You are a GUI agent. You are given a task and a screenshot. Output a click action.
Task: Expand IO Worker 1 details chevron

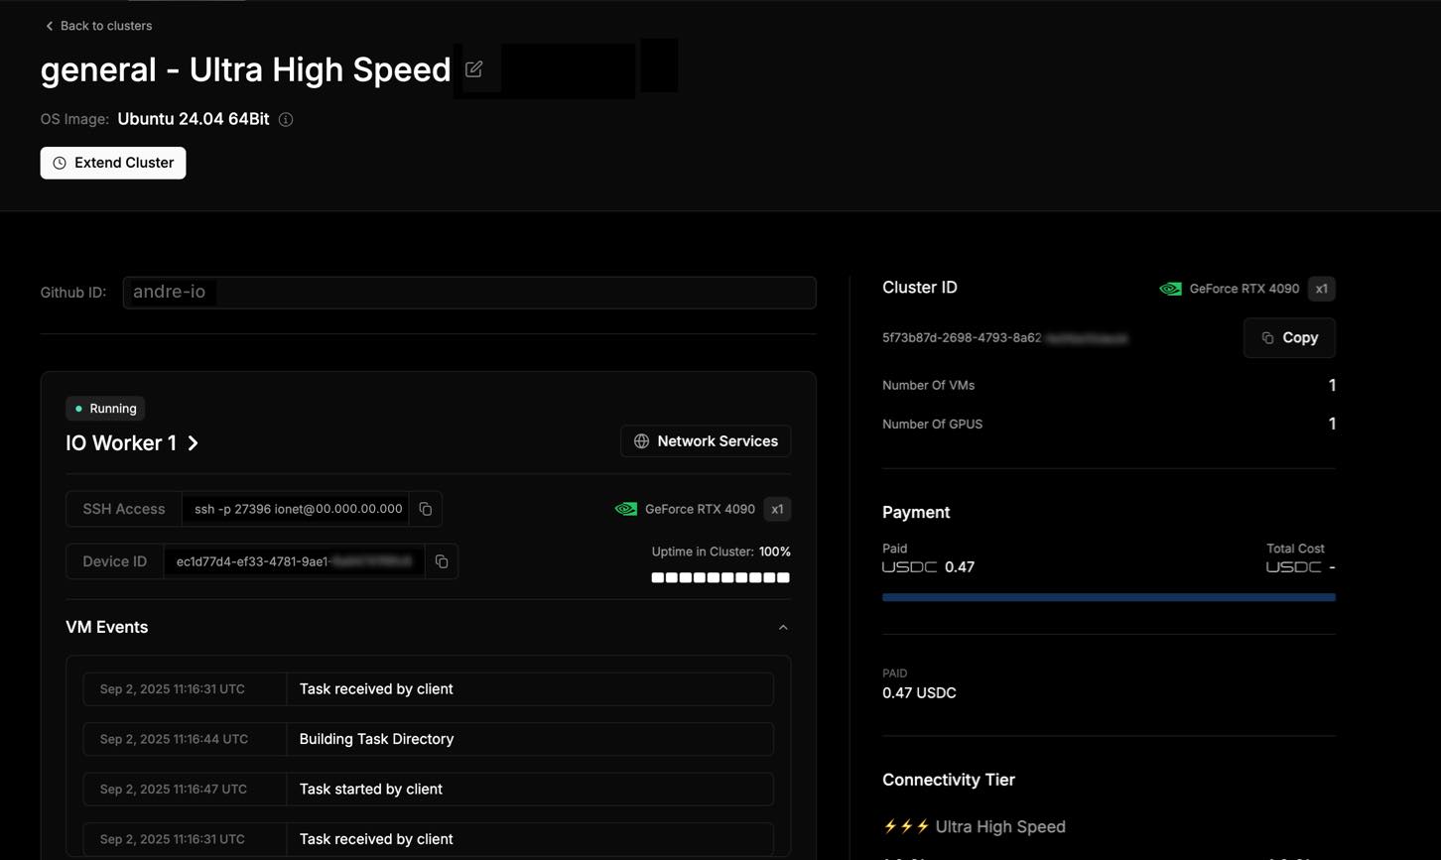194,443
